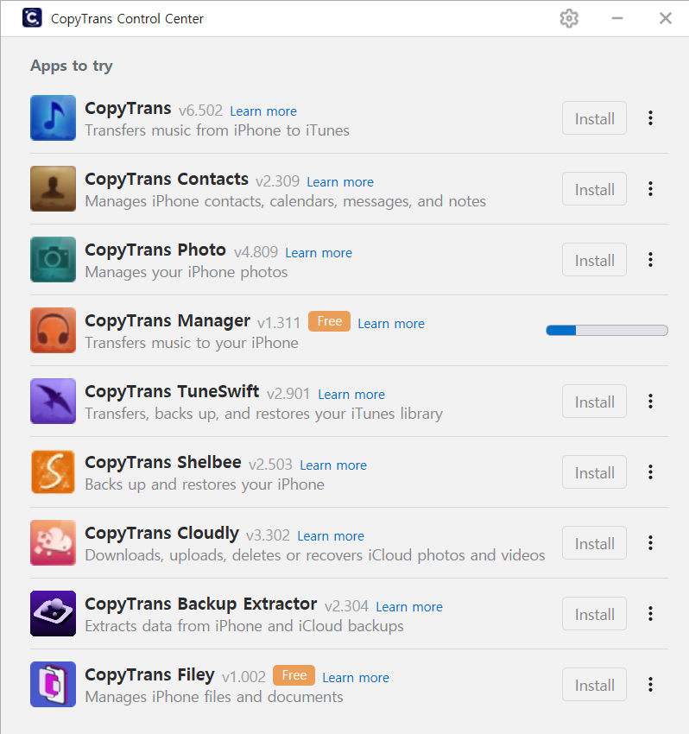689x734 pixels.
Task: Install CopyTrans Contacts
Action: pos(594,188)
